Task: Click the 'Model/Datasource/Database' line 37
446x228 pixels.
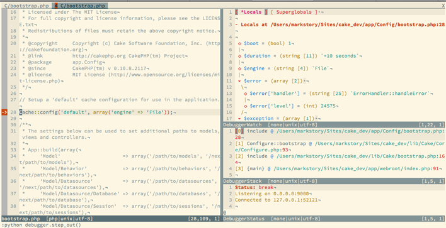Action: point(120,197)
